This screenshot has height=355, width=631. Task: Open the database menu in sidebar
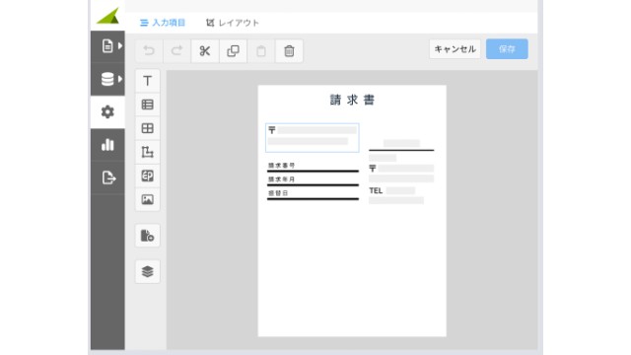[x=107, y=79]
